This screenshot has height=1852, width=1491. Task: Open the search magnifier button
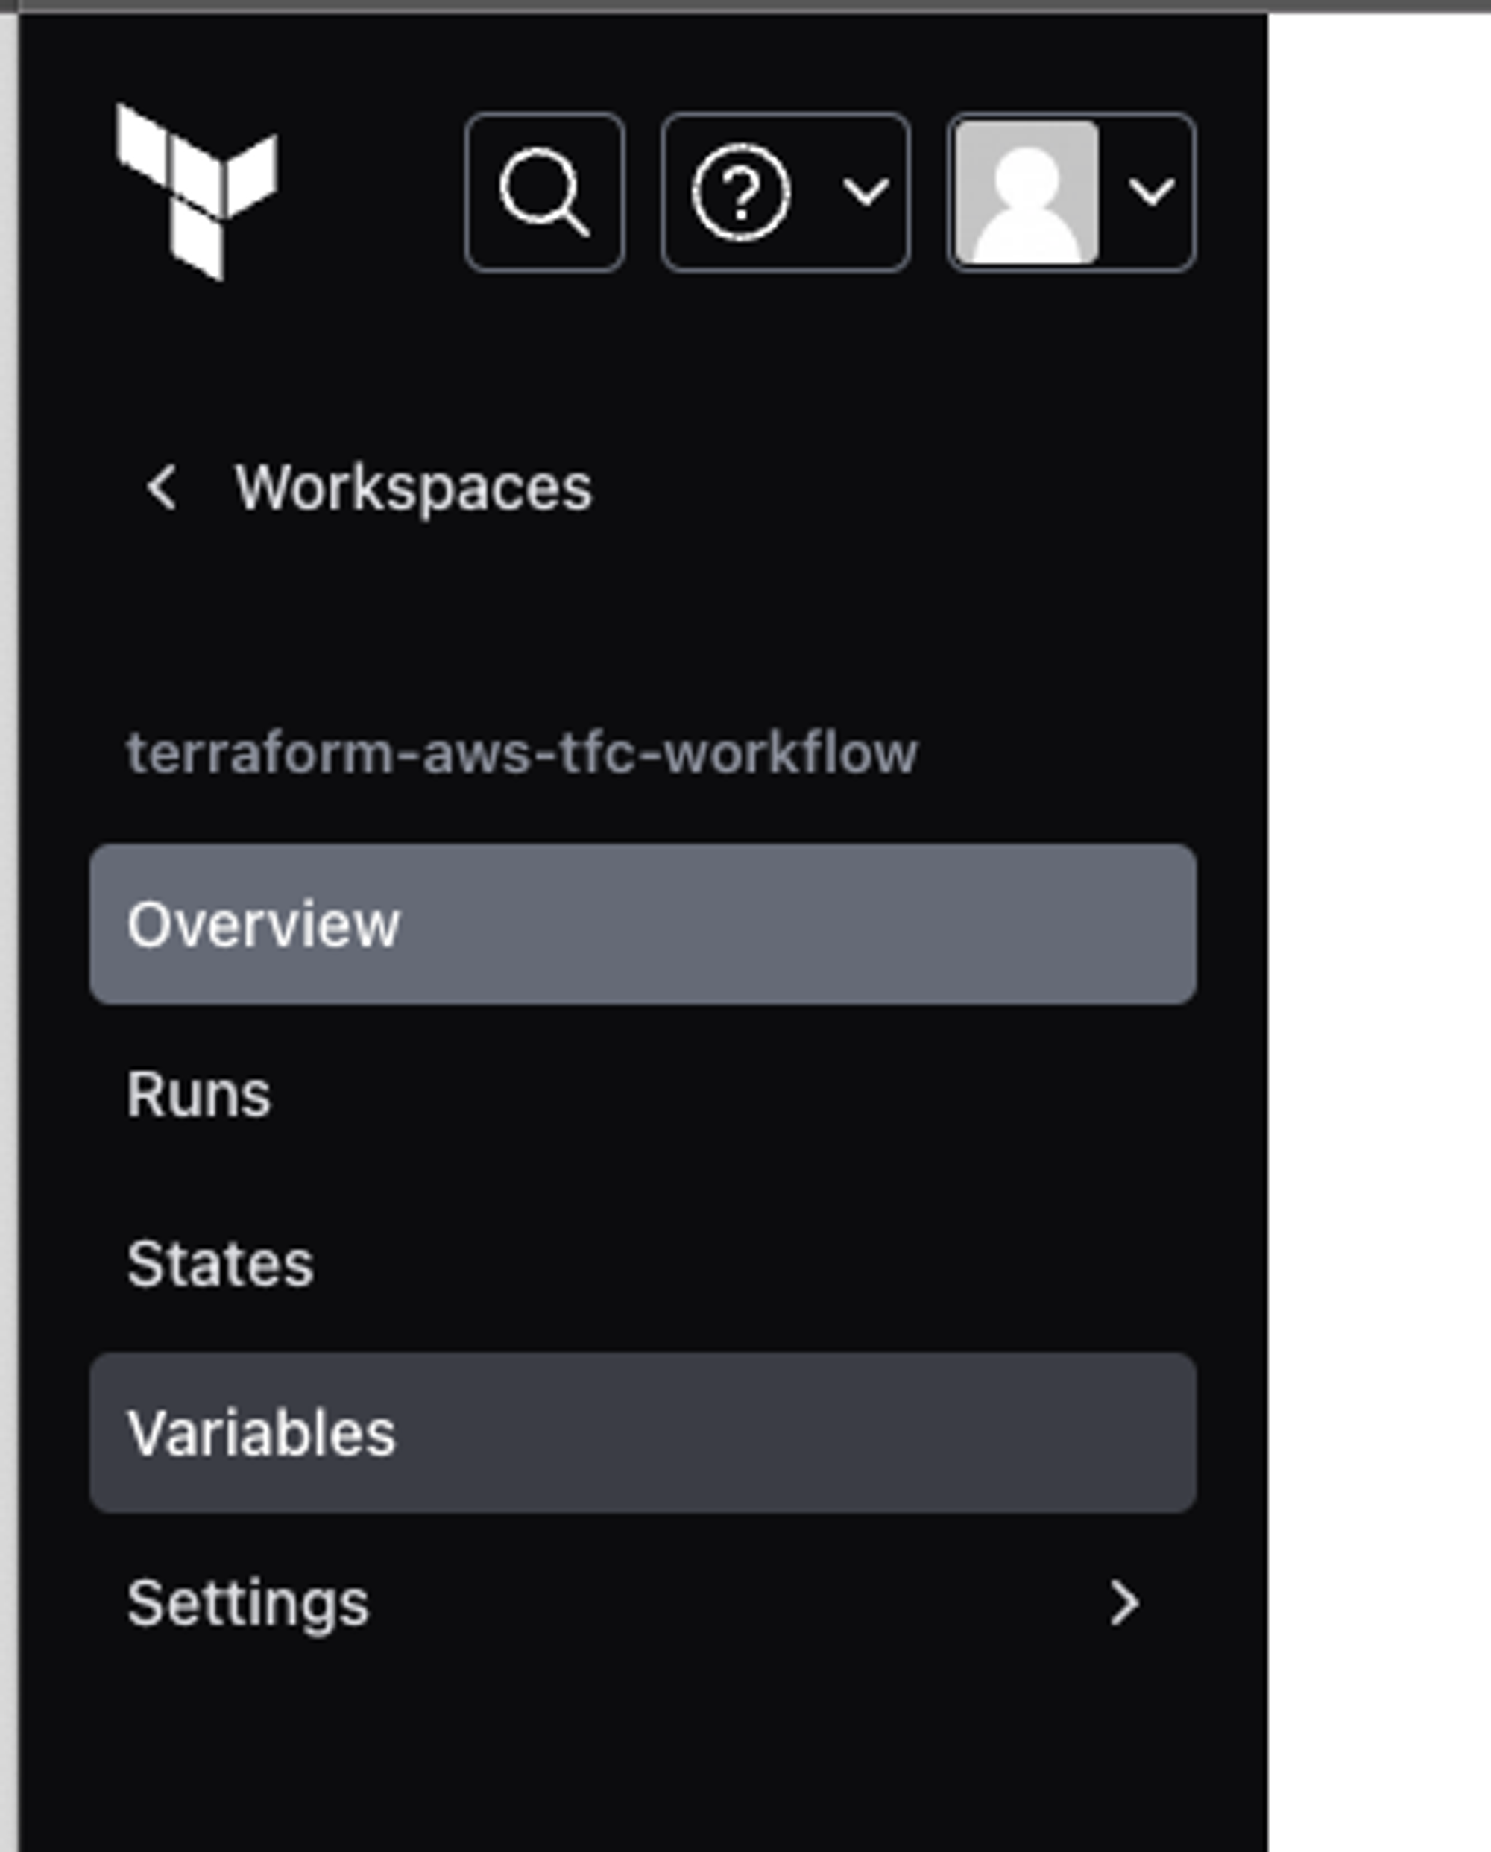click(x=544, y=192)
